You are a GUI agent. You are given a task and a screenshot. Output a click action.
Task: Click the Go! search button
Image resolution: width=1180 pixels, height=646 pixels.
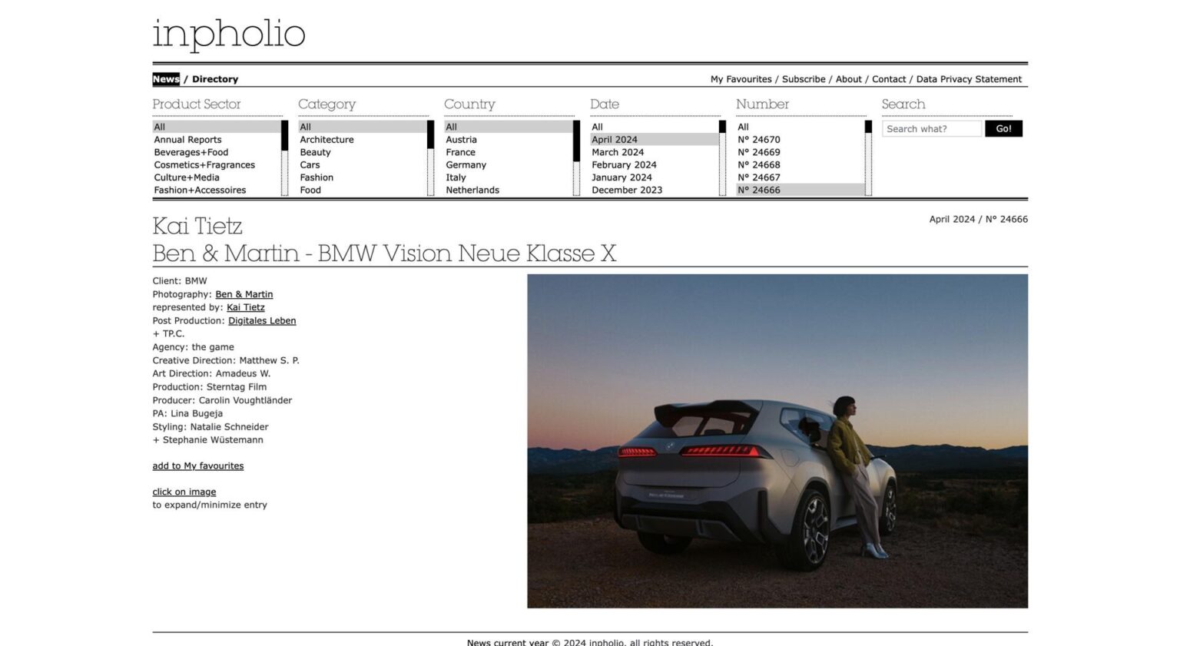tap(1003, 128)
